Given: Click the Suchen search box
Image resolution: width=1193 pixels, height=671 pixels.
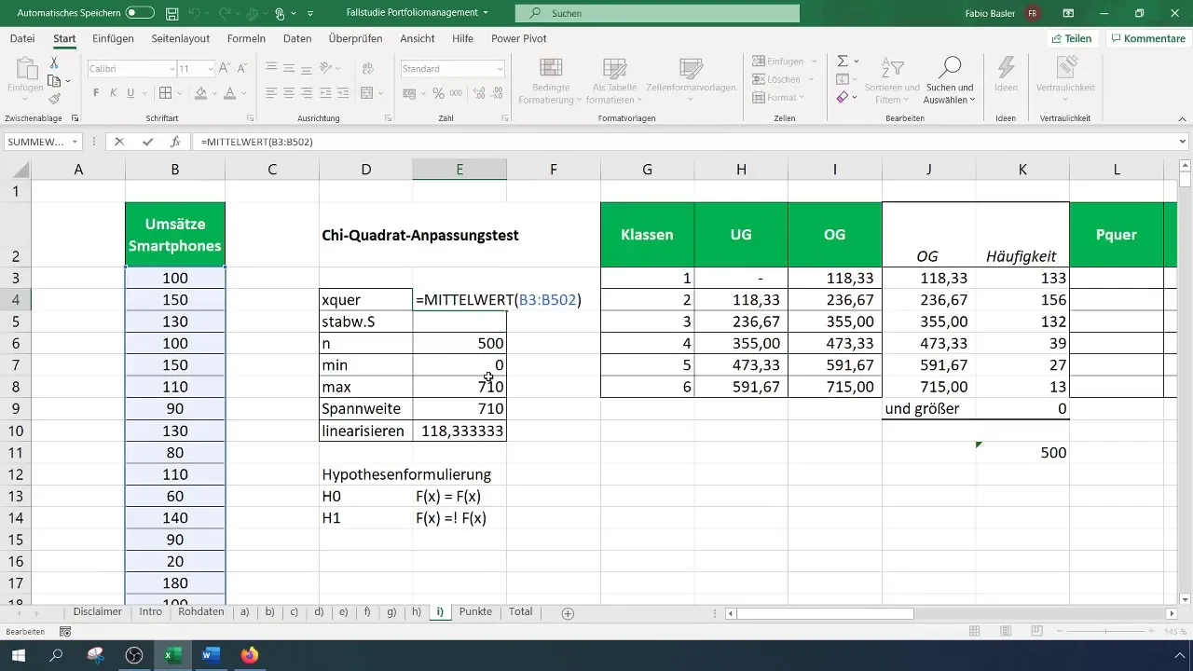Looking at the screenshot, I should (x=658, y=13).
